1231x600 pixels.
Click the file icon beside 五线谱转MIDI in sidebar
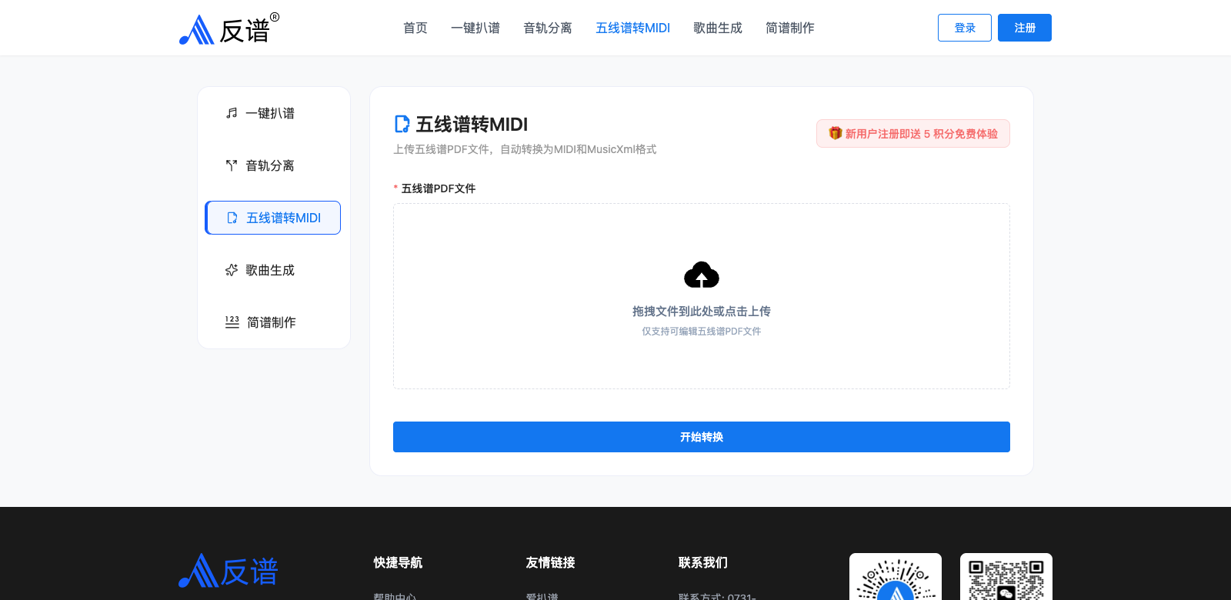[232, 218]
